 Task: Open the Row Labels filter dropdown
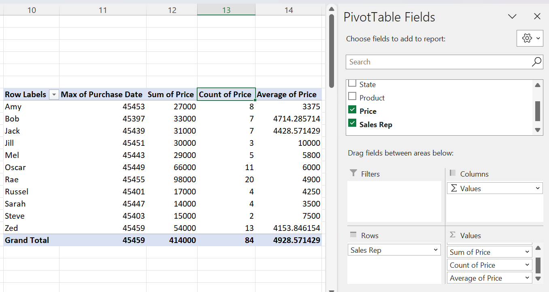[54, 94]
